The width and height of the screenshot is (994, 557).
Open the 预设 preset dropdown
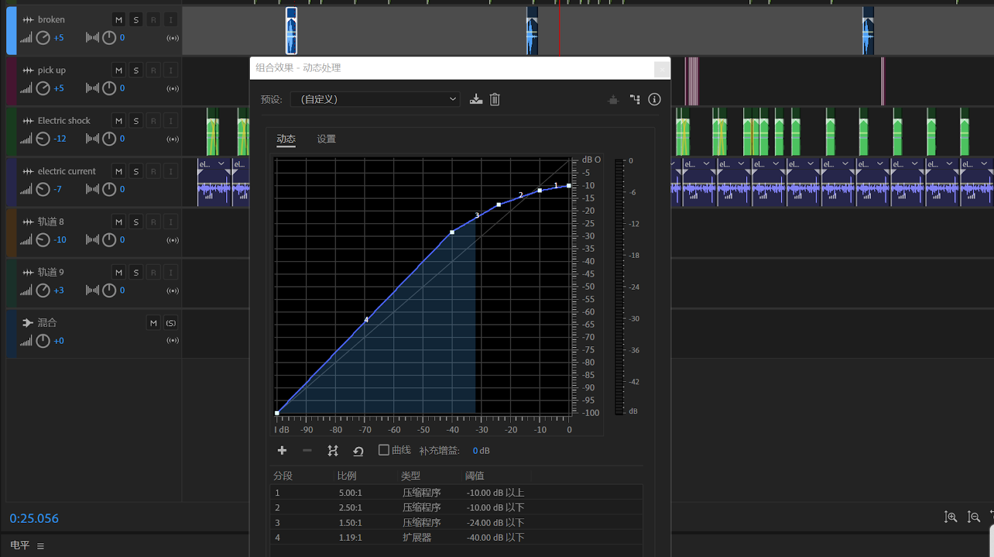pos(375,99)
